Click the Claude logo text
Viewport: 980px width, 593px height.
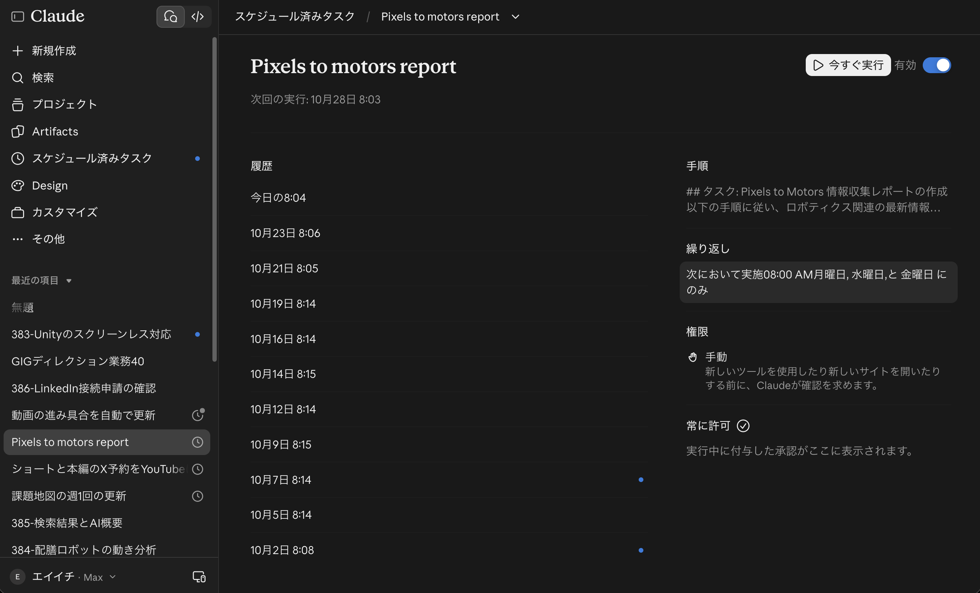pyautogui.click(x=58, y=16)
